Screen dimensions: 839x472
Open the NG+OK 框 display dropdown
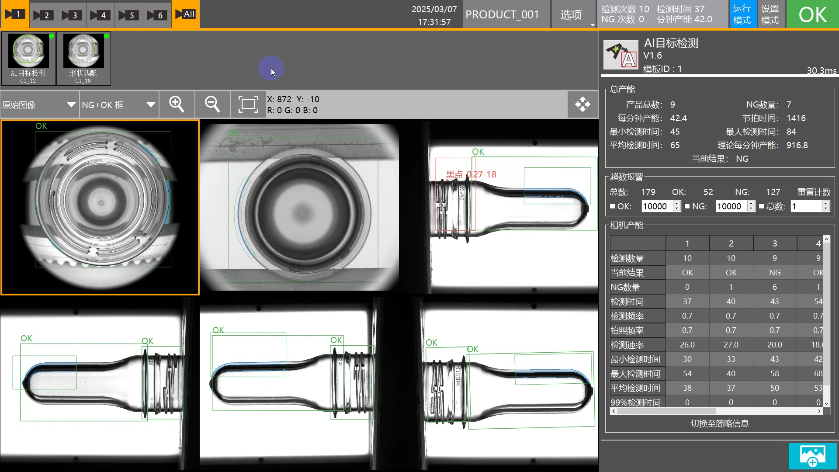(x=118, y=105)
